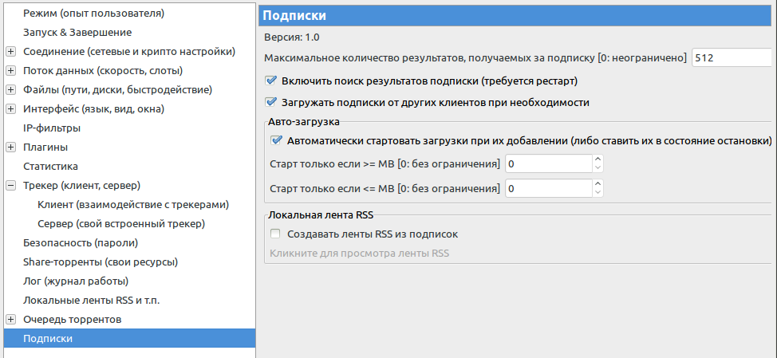
Task: Select Интерфейс (язык, вид, окна)
Action: [x=93, y=109]
